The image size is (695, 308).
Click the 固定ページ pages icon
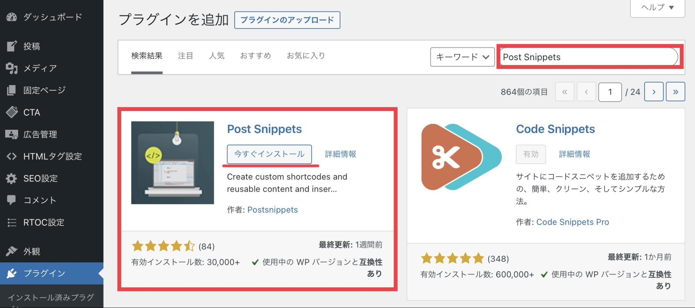[x=11, y=90]
